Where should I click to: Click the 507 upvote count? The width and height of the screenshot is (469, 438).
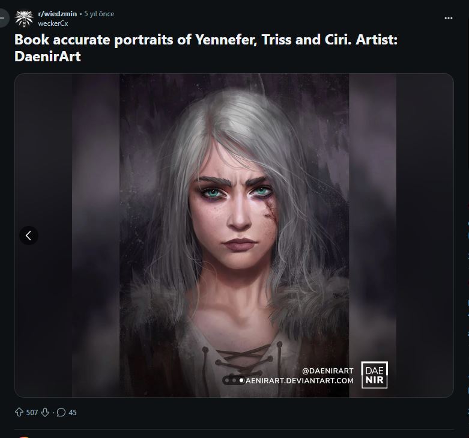coord(32,413)
